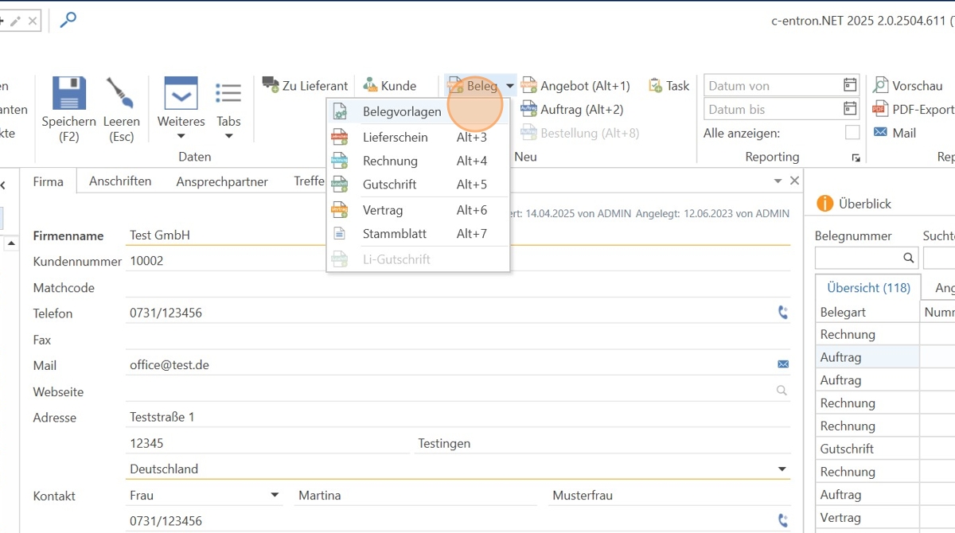Click the envelope icon beside Mail field

click(782, 364)
